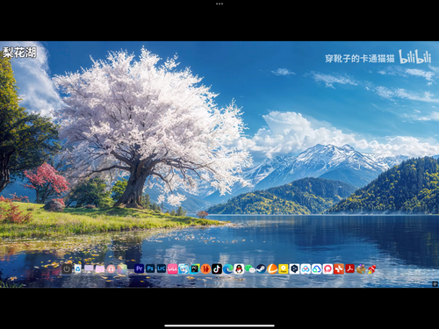
Task: Open the blue-red cloud drive icon
Action: [306, 268]
